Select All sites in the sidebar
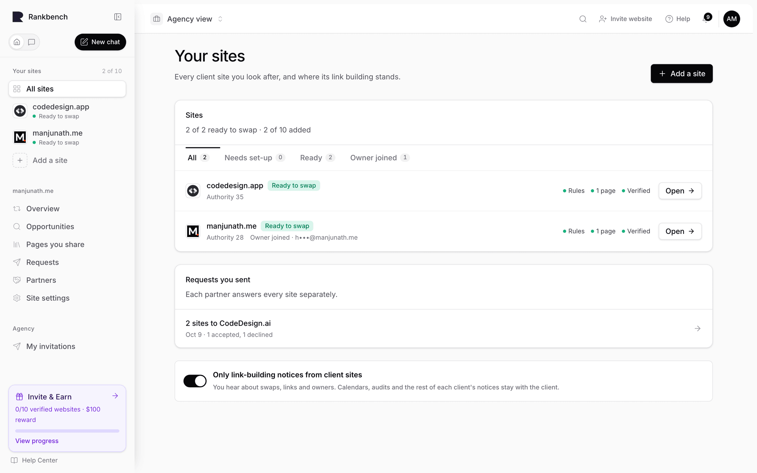 click(67, 89)
